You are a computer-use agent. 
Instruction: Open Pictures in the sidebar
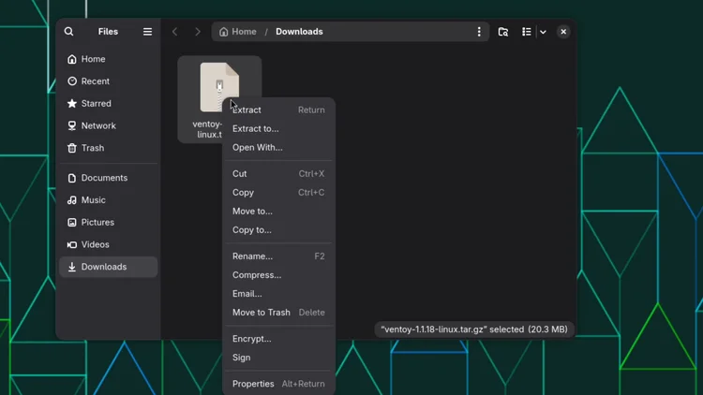coord(108,222)
